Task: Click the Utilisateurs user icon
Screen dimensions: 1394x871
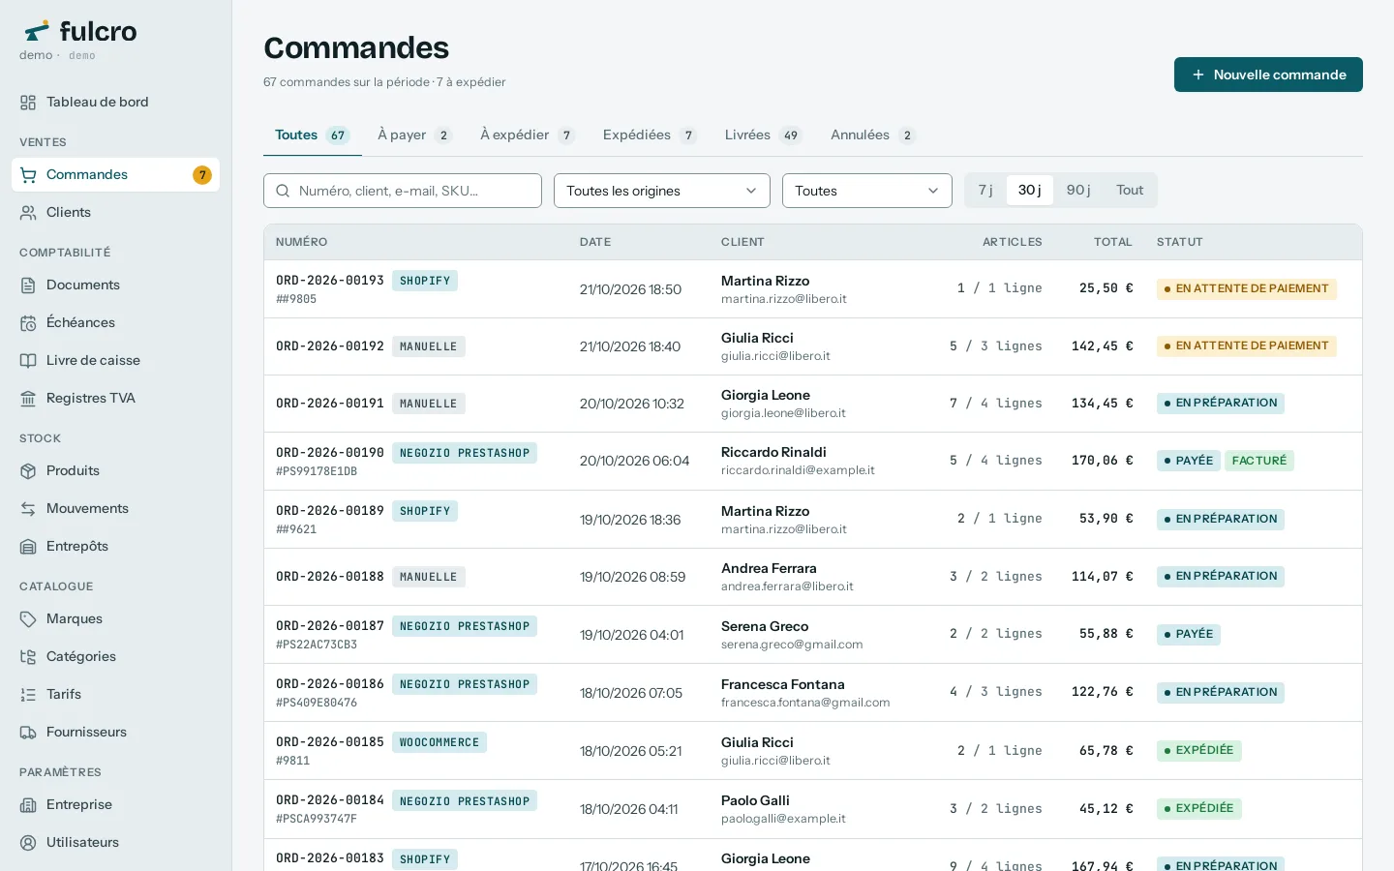Action: pos(28,843)
